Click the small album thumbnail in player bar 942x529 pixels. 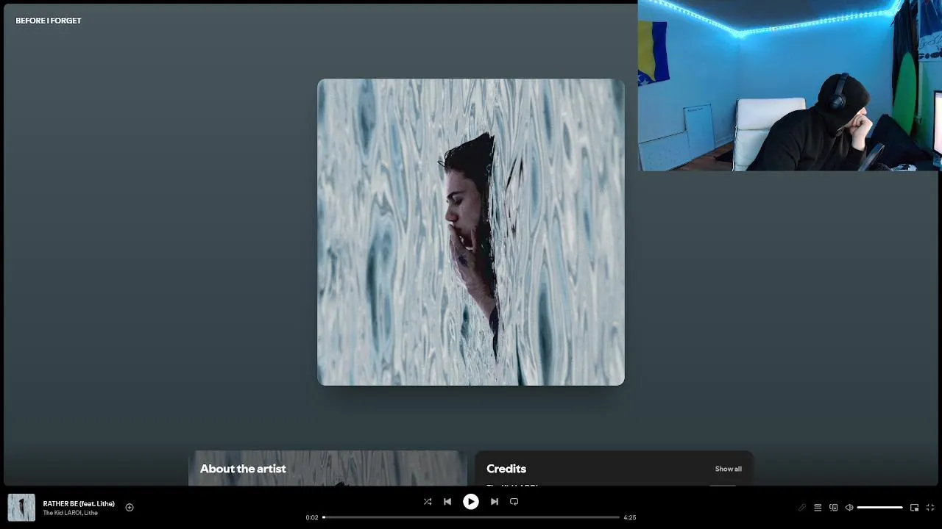tap(21, 508)
